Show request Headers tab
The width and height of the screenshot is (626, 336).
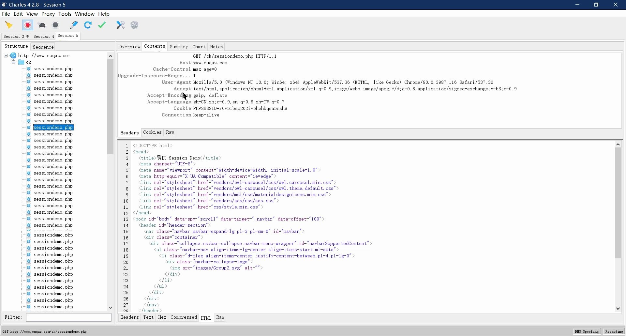(x=129, y=133)
